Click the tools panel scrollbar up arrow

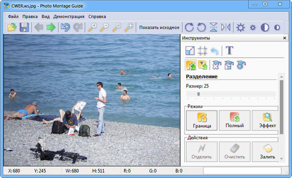coord(281,77)
